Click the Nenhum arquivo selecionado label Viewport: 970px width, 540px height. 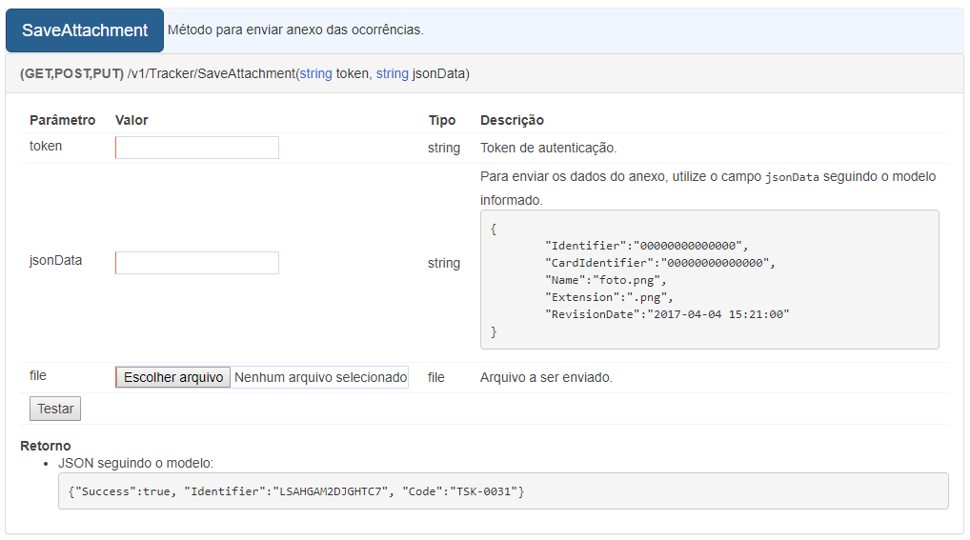point(320,377)
